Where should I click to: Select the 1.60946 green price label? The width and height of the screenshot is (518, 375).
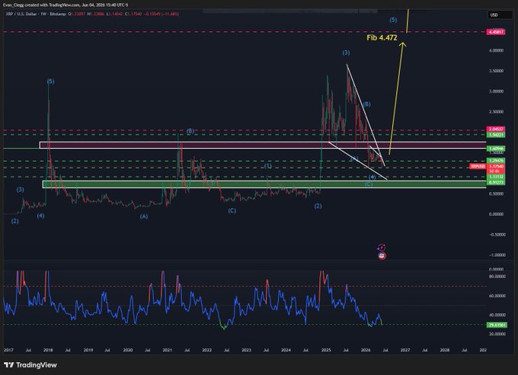[496, 149]
